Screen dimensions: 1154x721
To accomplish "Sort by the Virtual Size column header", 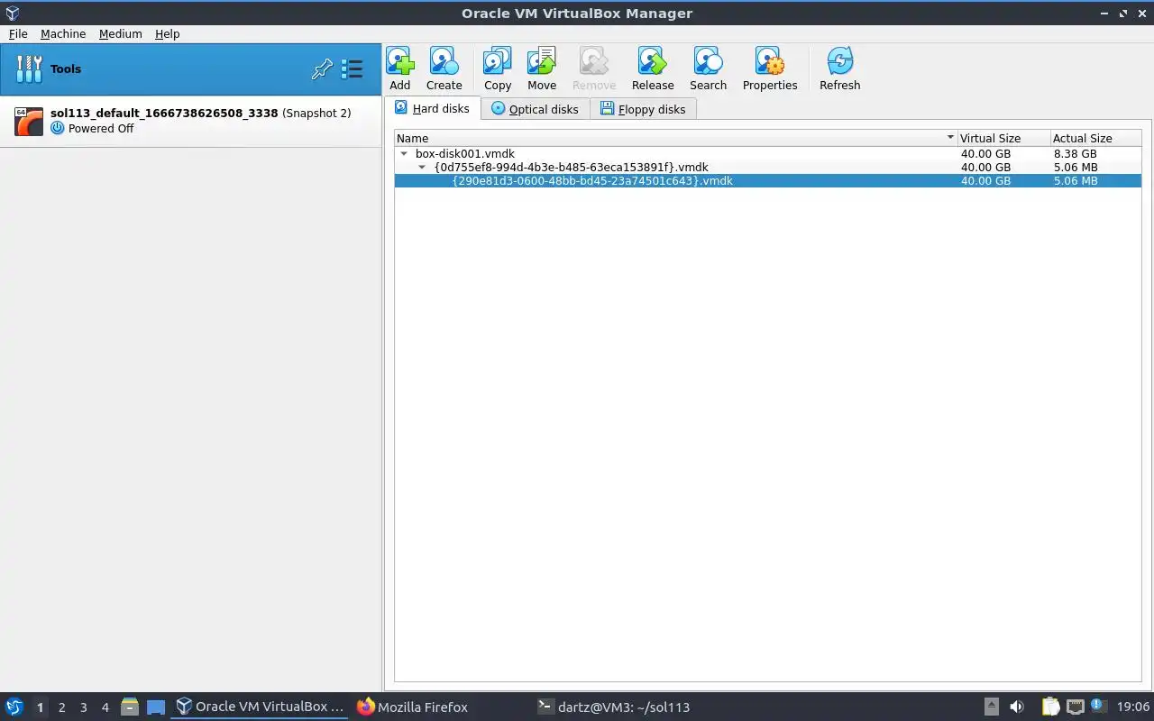I will [1003, 138].
